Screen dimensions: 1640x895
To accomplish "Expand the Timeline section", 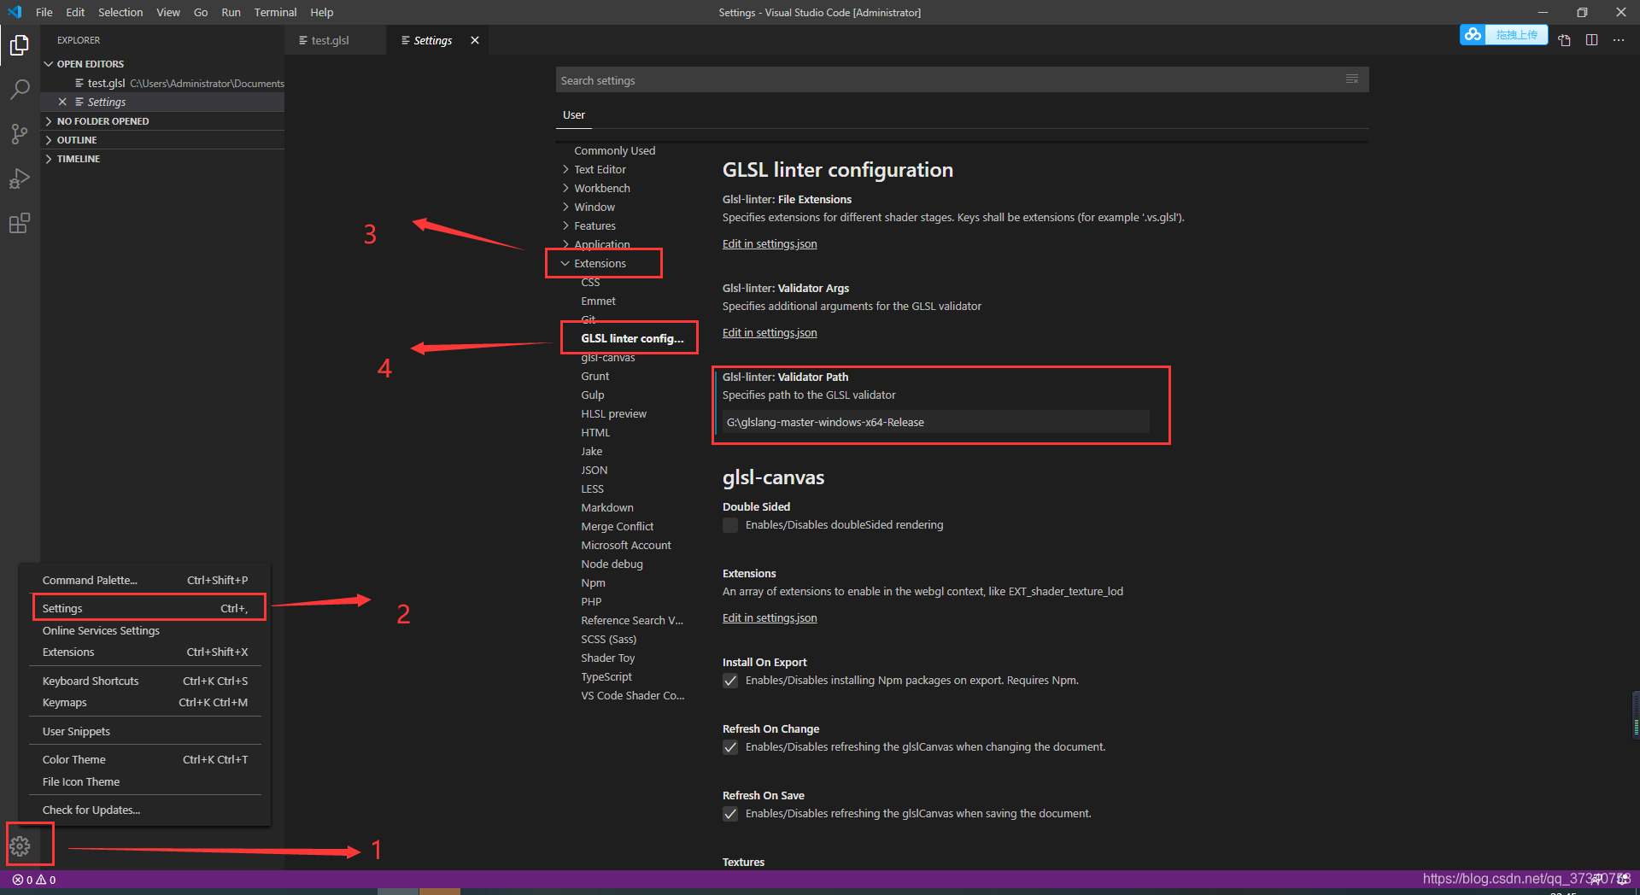I will coord(162,159).
